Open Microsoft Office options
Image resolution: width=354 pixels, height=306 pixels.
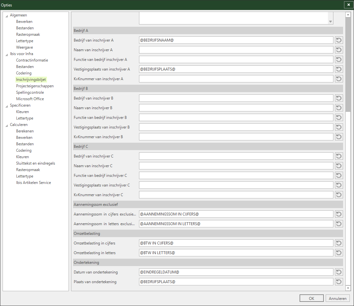pyautogui.click(x=30, y=99)
